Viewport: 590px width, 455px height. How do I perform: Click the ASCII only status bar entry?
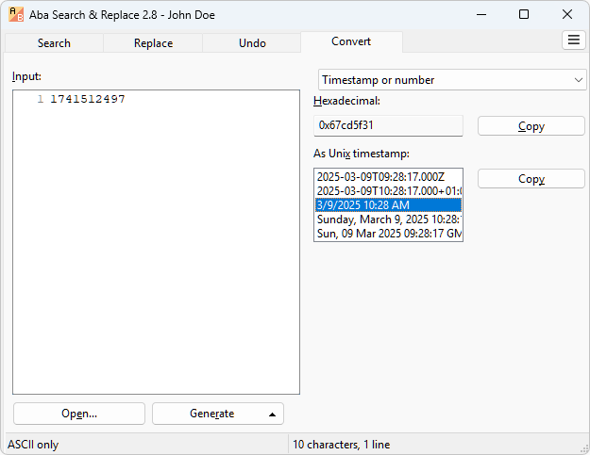point(33,445)
